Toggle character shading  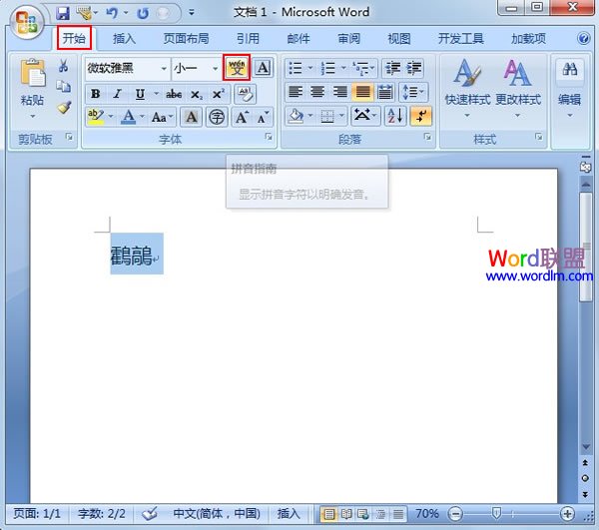pos(191,117)
